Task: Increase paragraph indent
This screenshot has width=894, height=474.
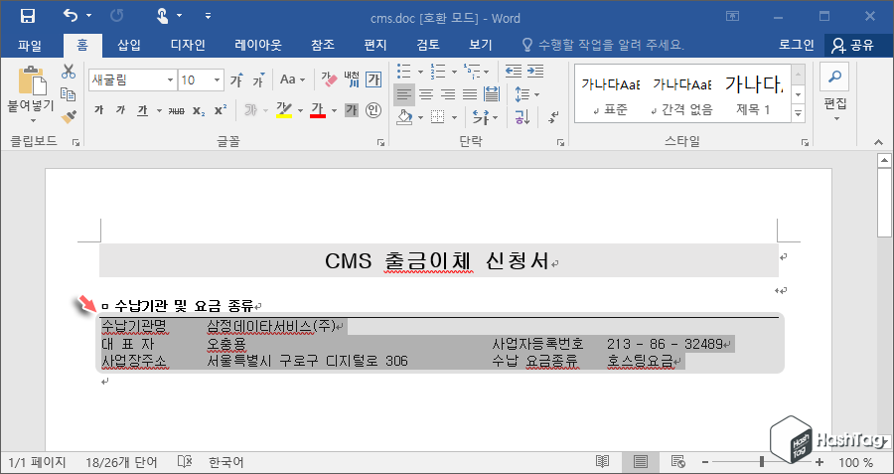Action: (x=534, y=72)
